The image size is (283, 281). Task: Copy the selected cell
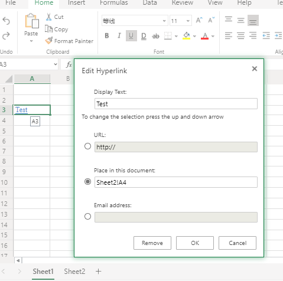point(57,29)
